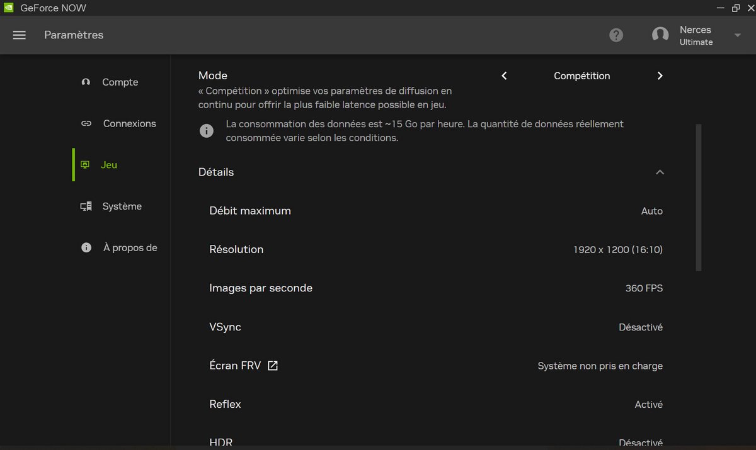Switch to the Système settings section

coord(121,206)
